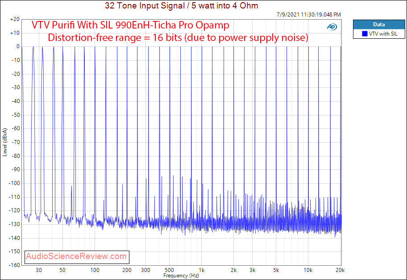Click the "100" frequency axis label
Image resolution: width=407 pixels, height=280 pixels.
[95, 270]
